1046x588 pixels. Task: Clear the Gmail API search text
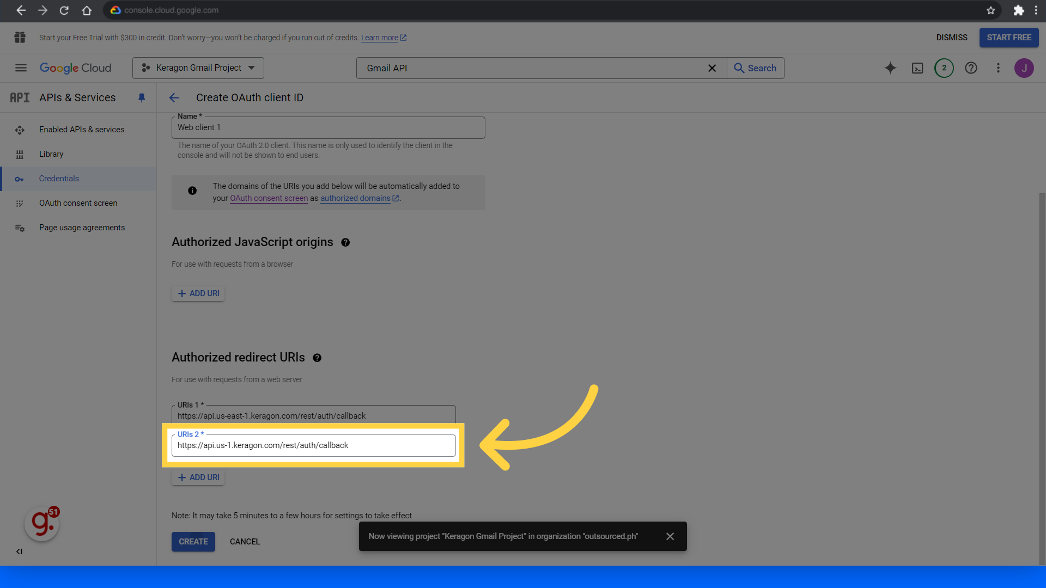point(712,68)
